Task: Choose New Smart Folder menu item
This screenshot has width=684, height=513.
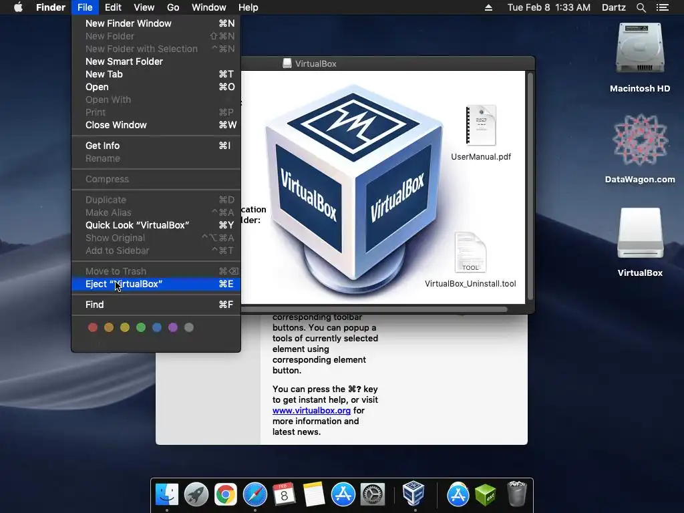Action: point(156,61)
